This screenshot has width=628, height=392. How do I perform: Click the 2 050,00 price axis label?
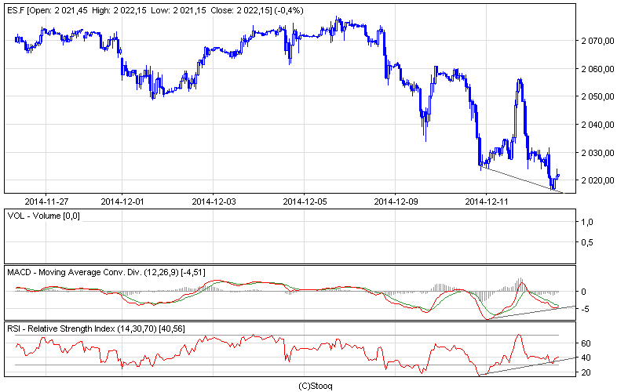[x=598, y=96]
